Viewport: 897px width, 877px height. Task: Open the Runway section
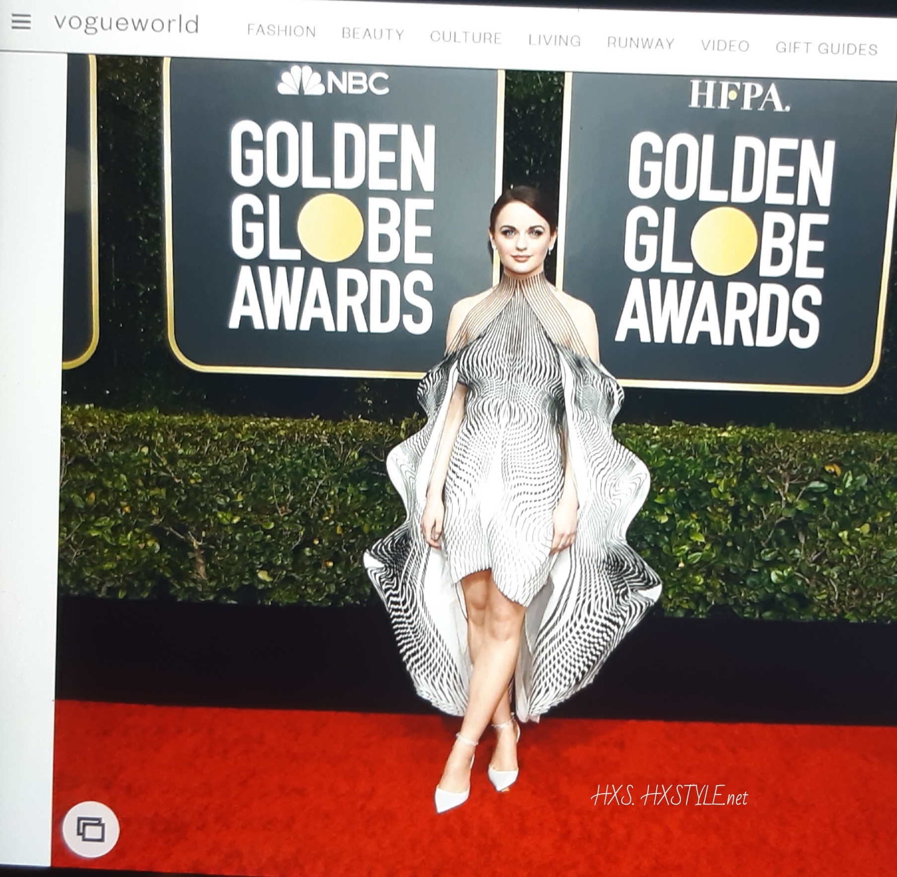[x=640, y=43]
